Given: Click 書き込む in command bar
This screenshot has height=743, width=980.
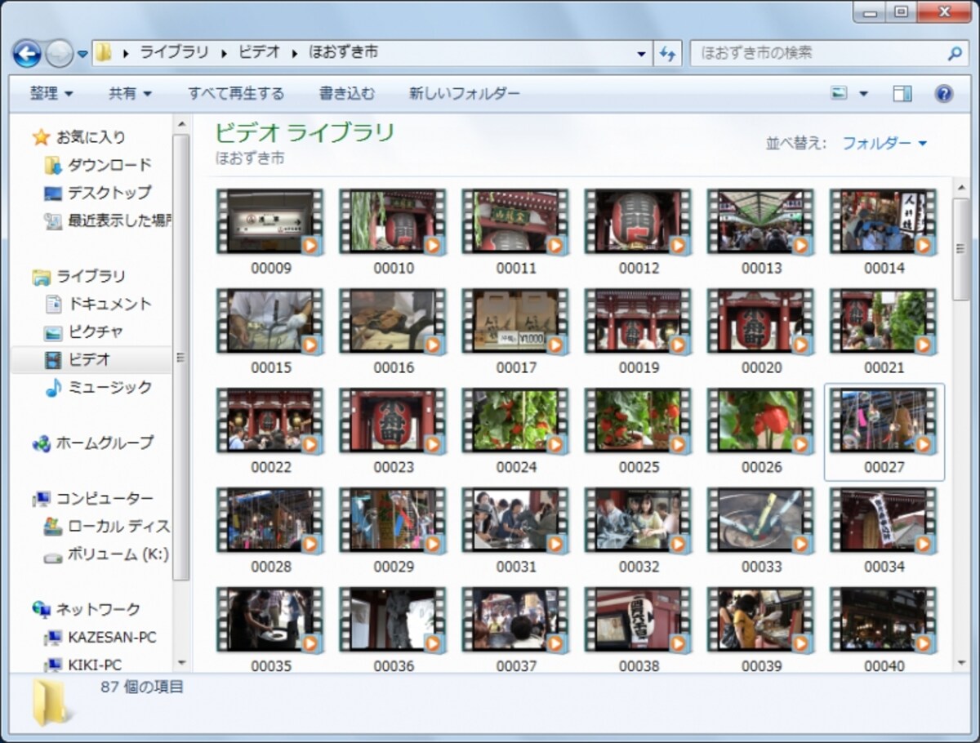Looking at the screenshot, I should pos(347,94).
